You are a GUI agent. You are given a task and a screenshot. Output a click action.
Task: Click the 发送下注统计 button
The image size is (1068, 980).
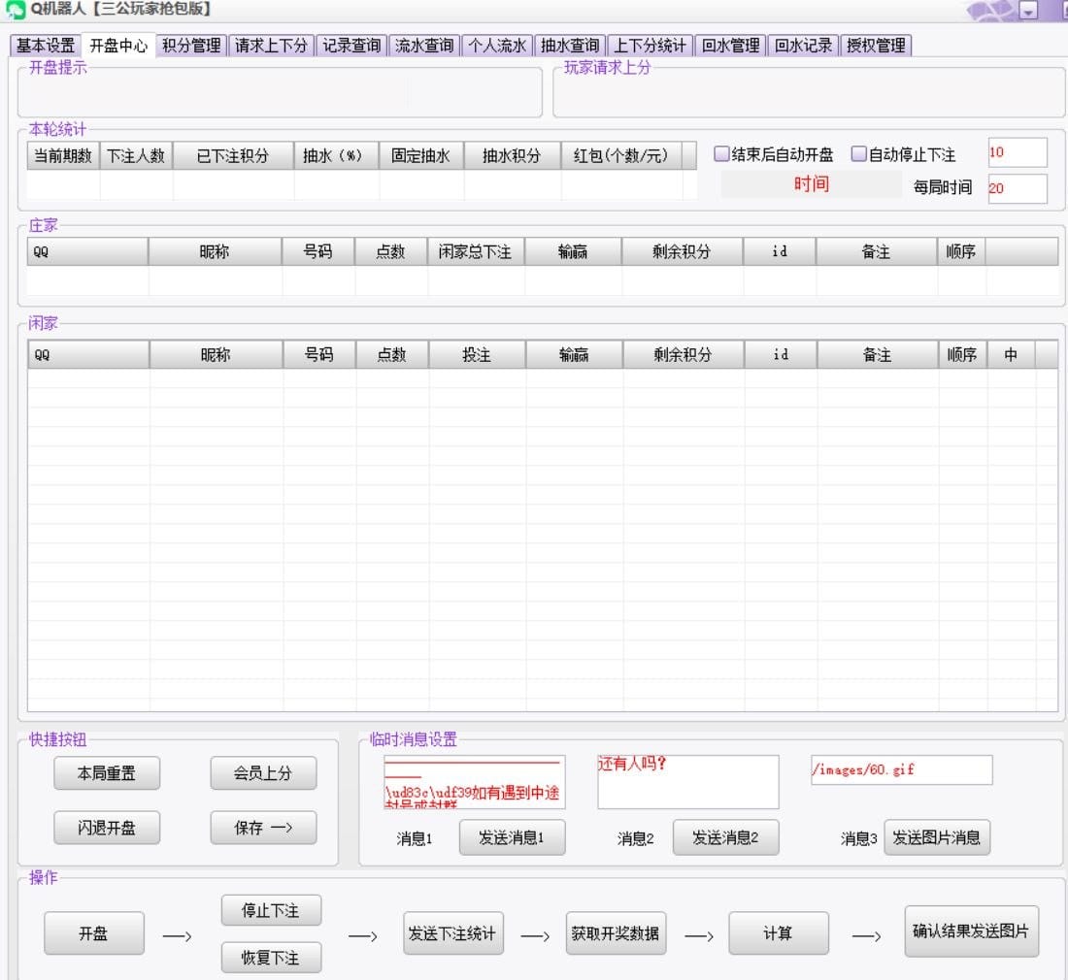click(453, 933)
